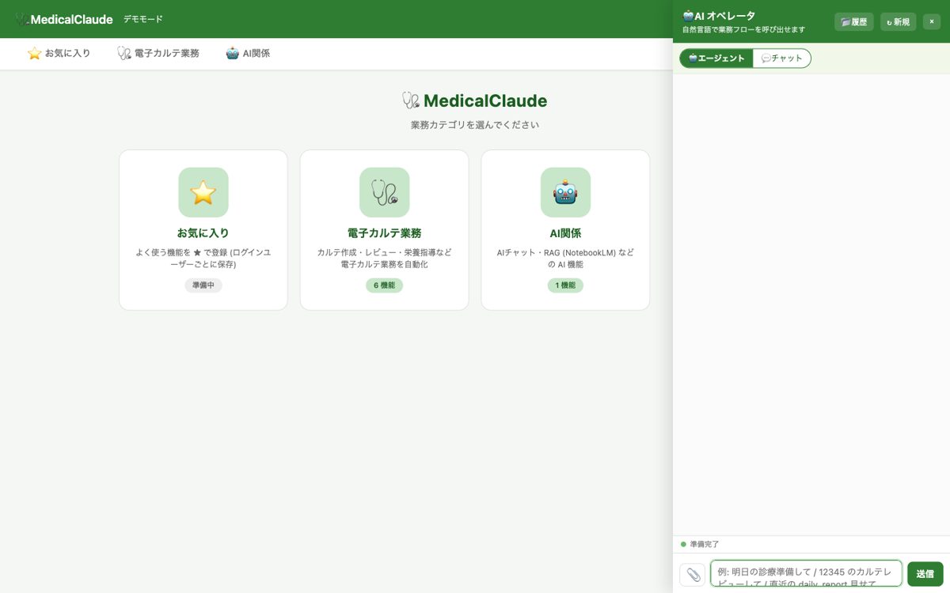Click the star icon on お気に入り card
The width and height of the screenshot is (950, 593).
tap(203, 192)
